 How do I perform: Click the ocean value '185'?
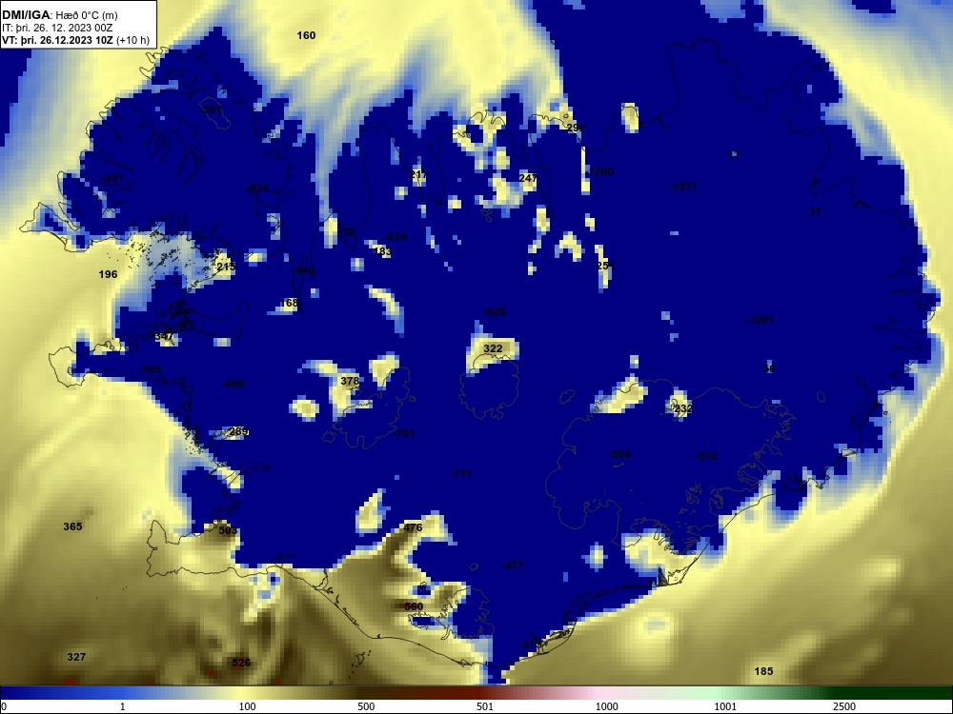click(764, 671)
